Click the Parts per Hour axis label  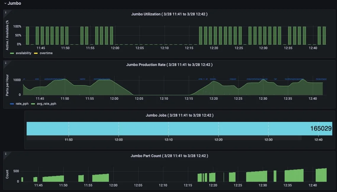tap(7, 85)
